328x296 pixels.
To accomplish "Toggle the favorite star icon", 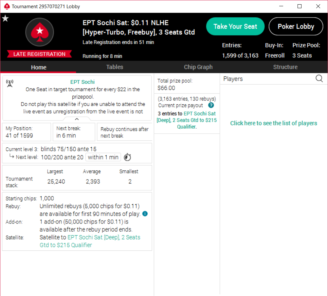I will 5,19.
